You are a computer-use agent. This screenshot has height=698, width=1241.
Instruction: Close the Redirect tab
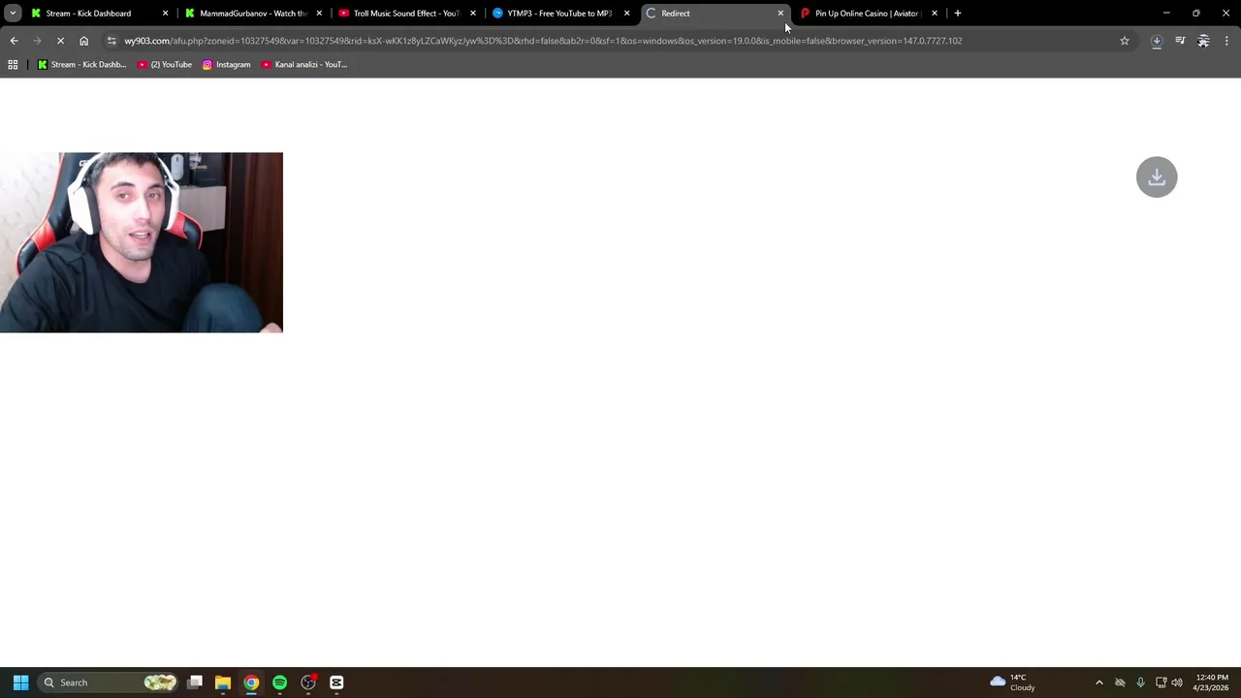tap(780, 14)
